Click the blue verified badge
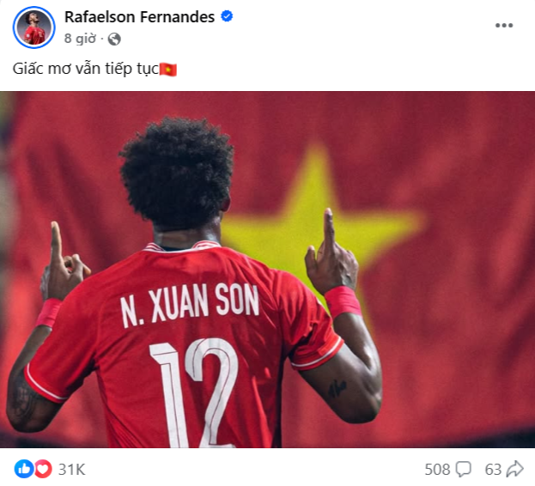This screenshot has width=535, height=486. click(227, 16)
